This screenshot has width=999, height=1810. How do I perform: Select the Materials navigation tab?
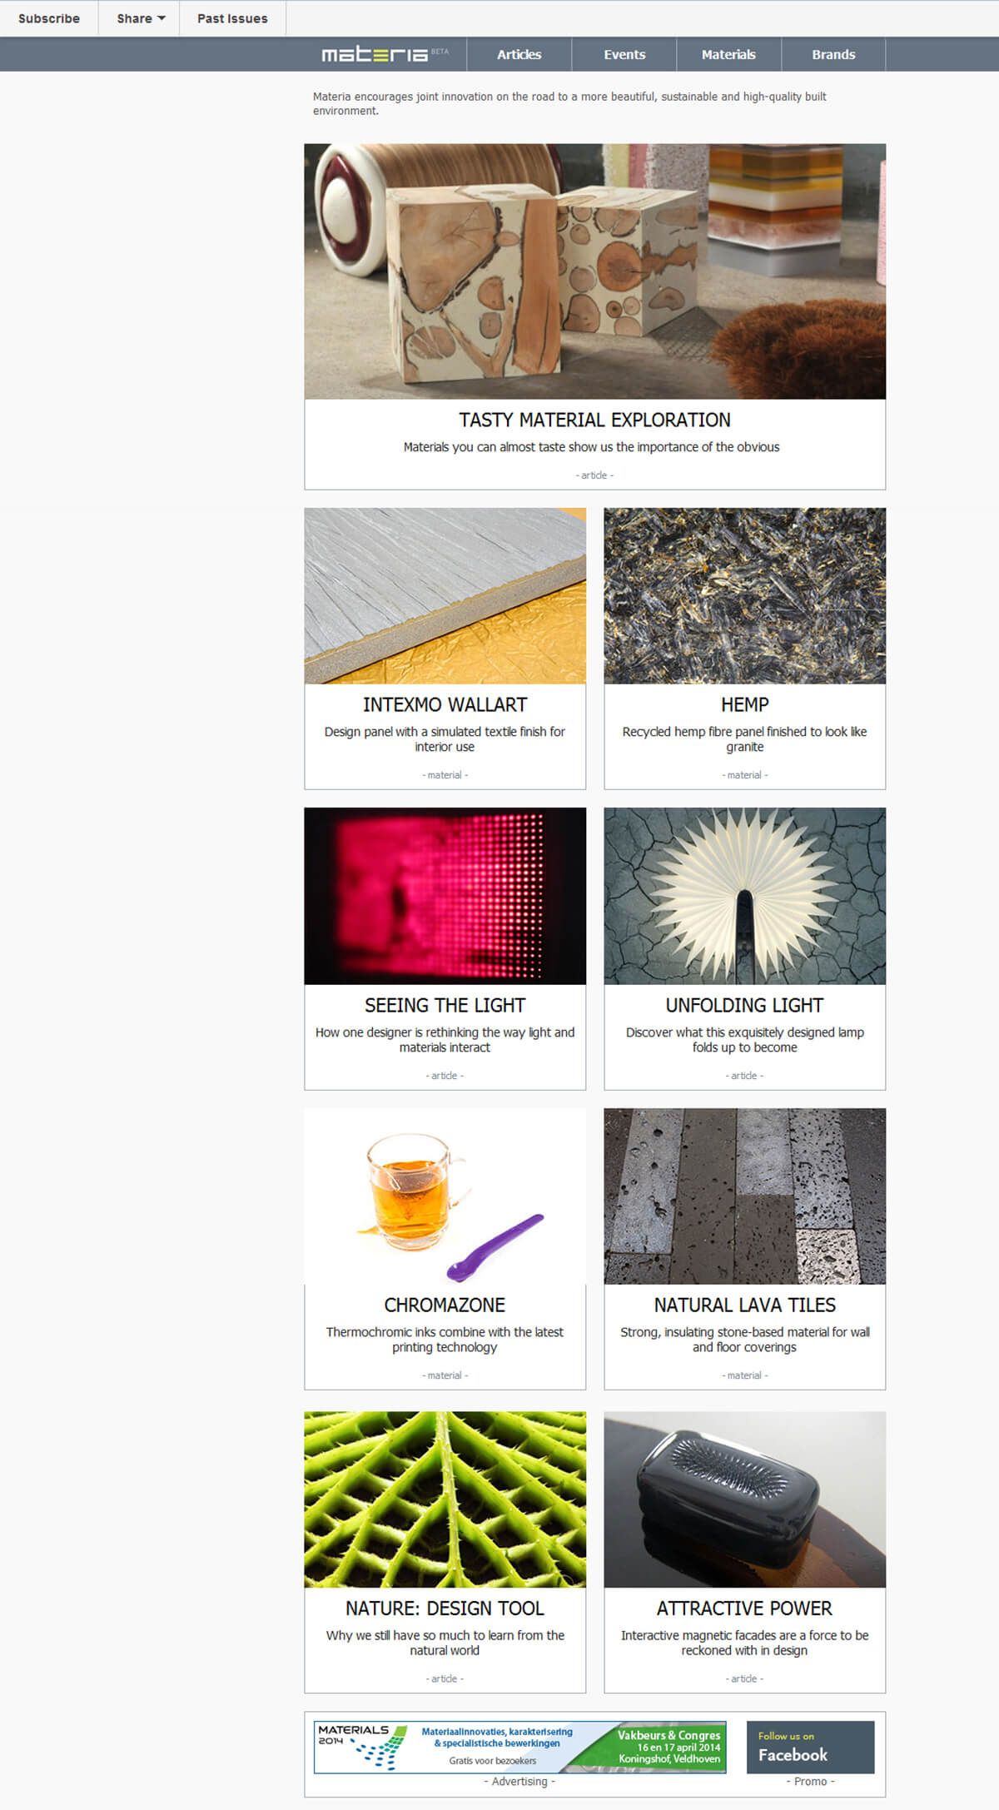point(728,54)
